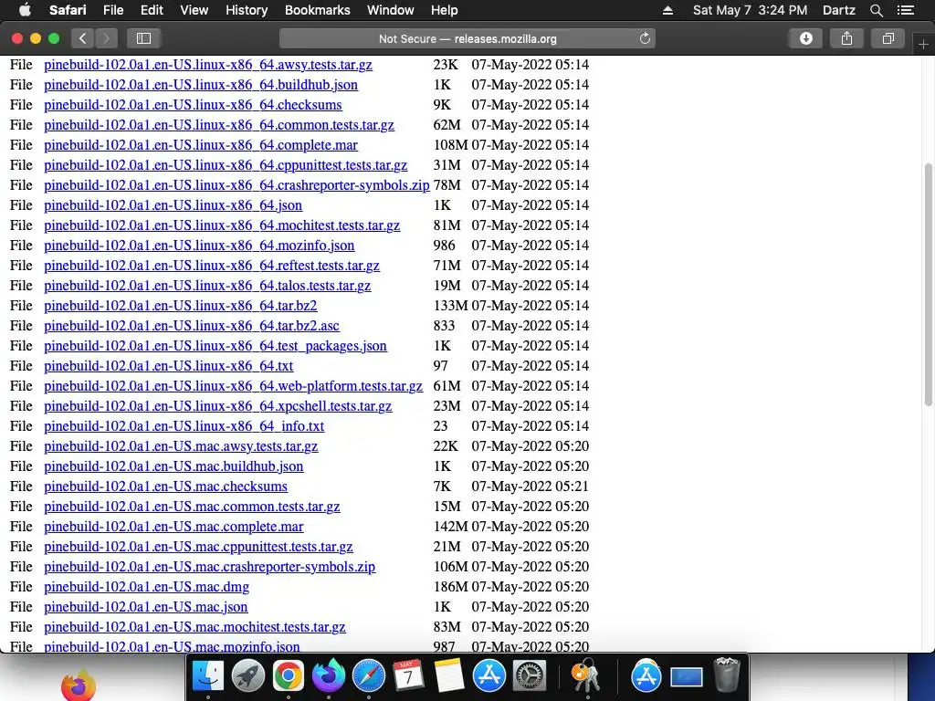This screenshot has height=701, width=935.
Task: Open Notification Center list icon
Action: point(906,10)
